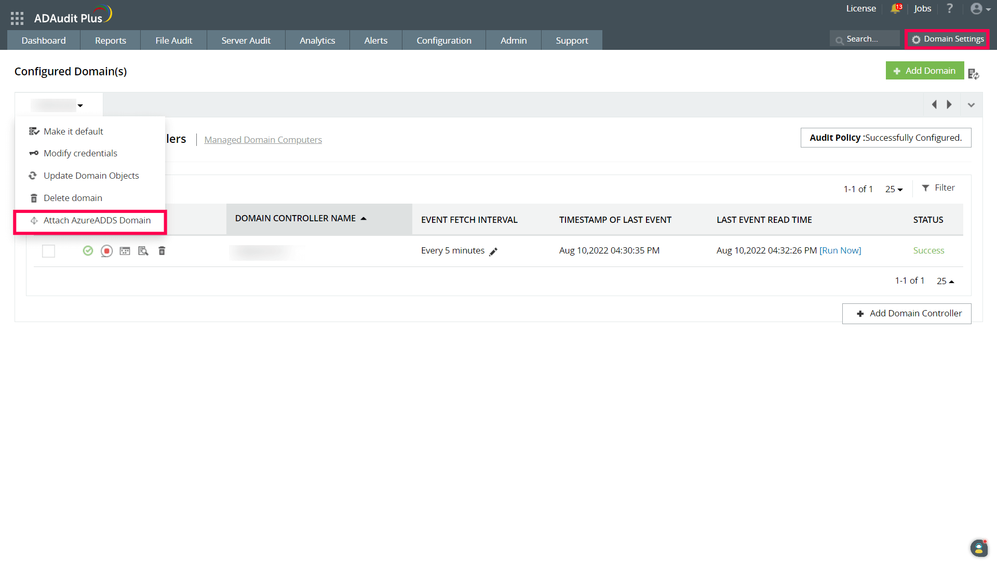Tick the domain controller row checkbox
This screenshot has width=997, height=561.
(48, 251)
